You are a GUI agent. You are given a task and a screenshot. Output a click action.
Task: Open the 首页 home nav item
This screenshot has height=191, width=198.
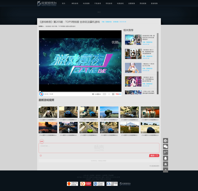pyautogui.click(x=64, y=3)
